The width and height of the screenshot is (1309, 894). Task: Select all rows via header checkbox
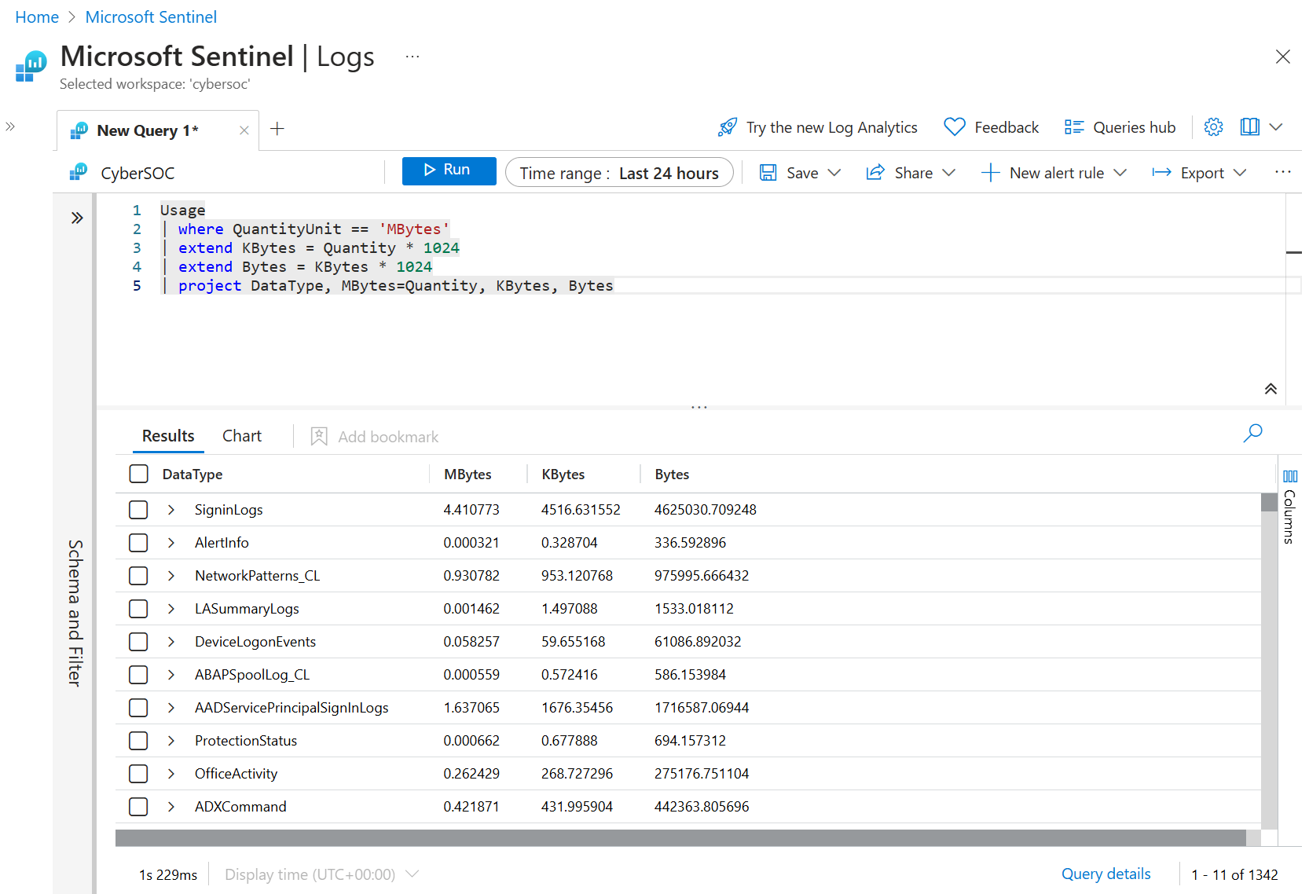(x=138, y=474)
